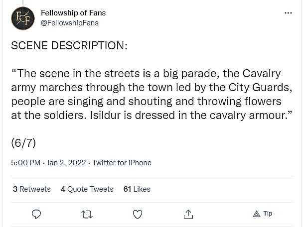View the 3 Retweets list
305x227 pixels.
tap(32, 189)
